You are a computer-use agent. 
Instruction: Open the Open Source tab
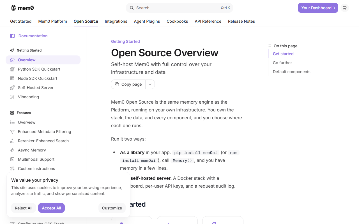[x=86, y=21]
